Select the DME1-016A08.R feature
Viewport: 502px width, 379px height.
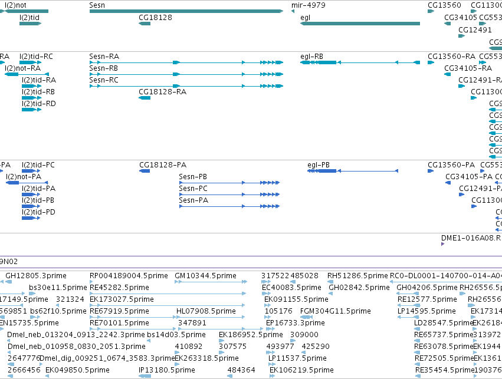[x=443, y=244]
